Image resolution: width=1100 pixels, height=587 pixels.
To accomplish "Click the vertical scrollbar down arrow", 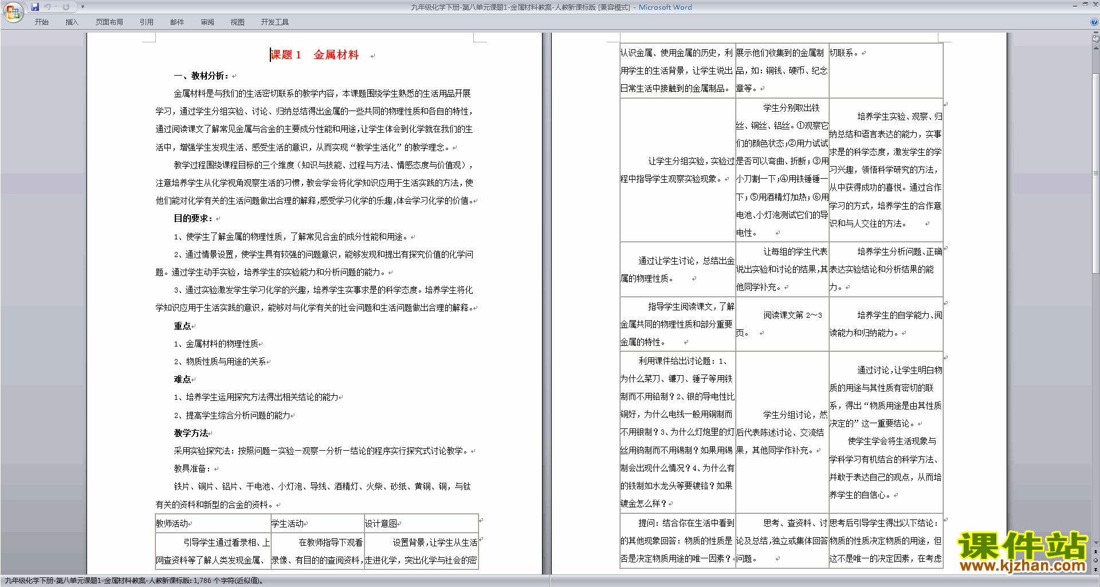I will click(1096, 543).
